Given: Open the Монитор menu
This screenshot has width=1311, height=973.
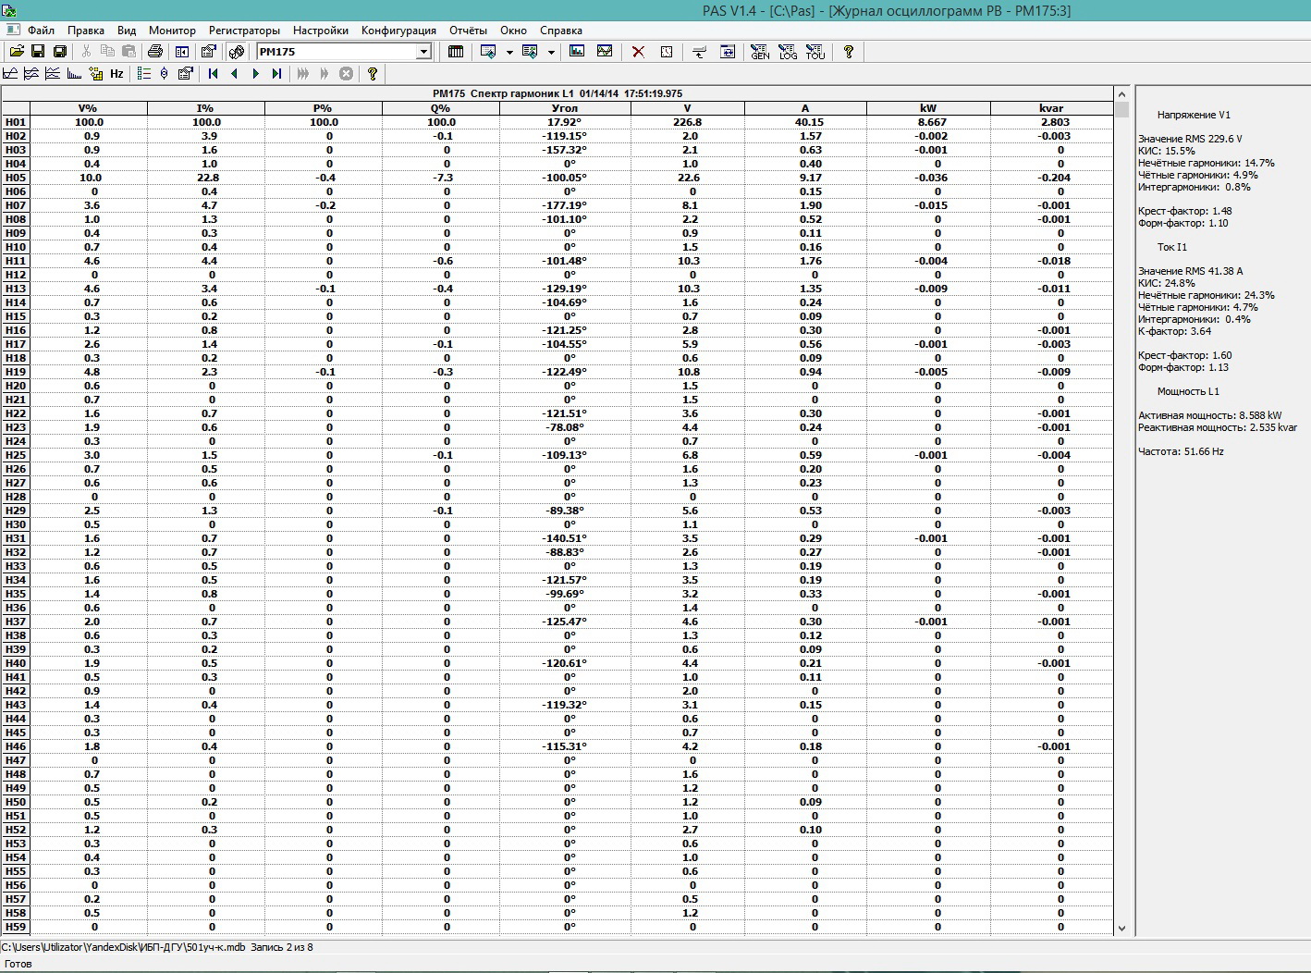Looking at the screenshot, I should (x=172, y=31).
